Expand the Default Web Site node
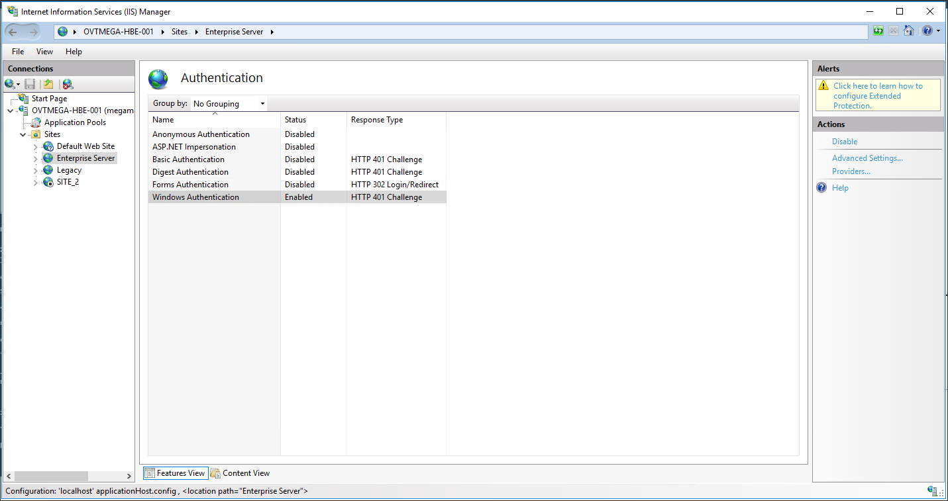The height and width of the screenshot is (501, 948). pos(36,146)
